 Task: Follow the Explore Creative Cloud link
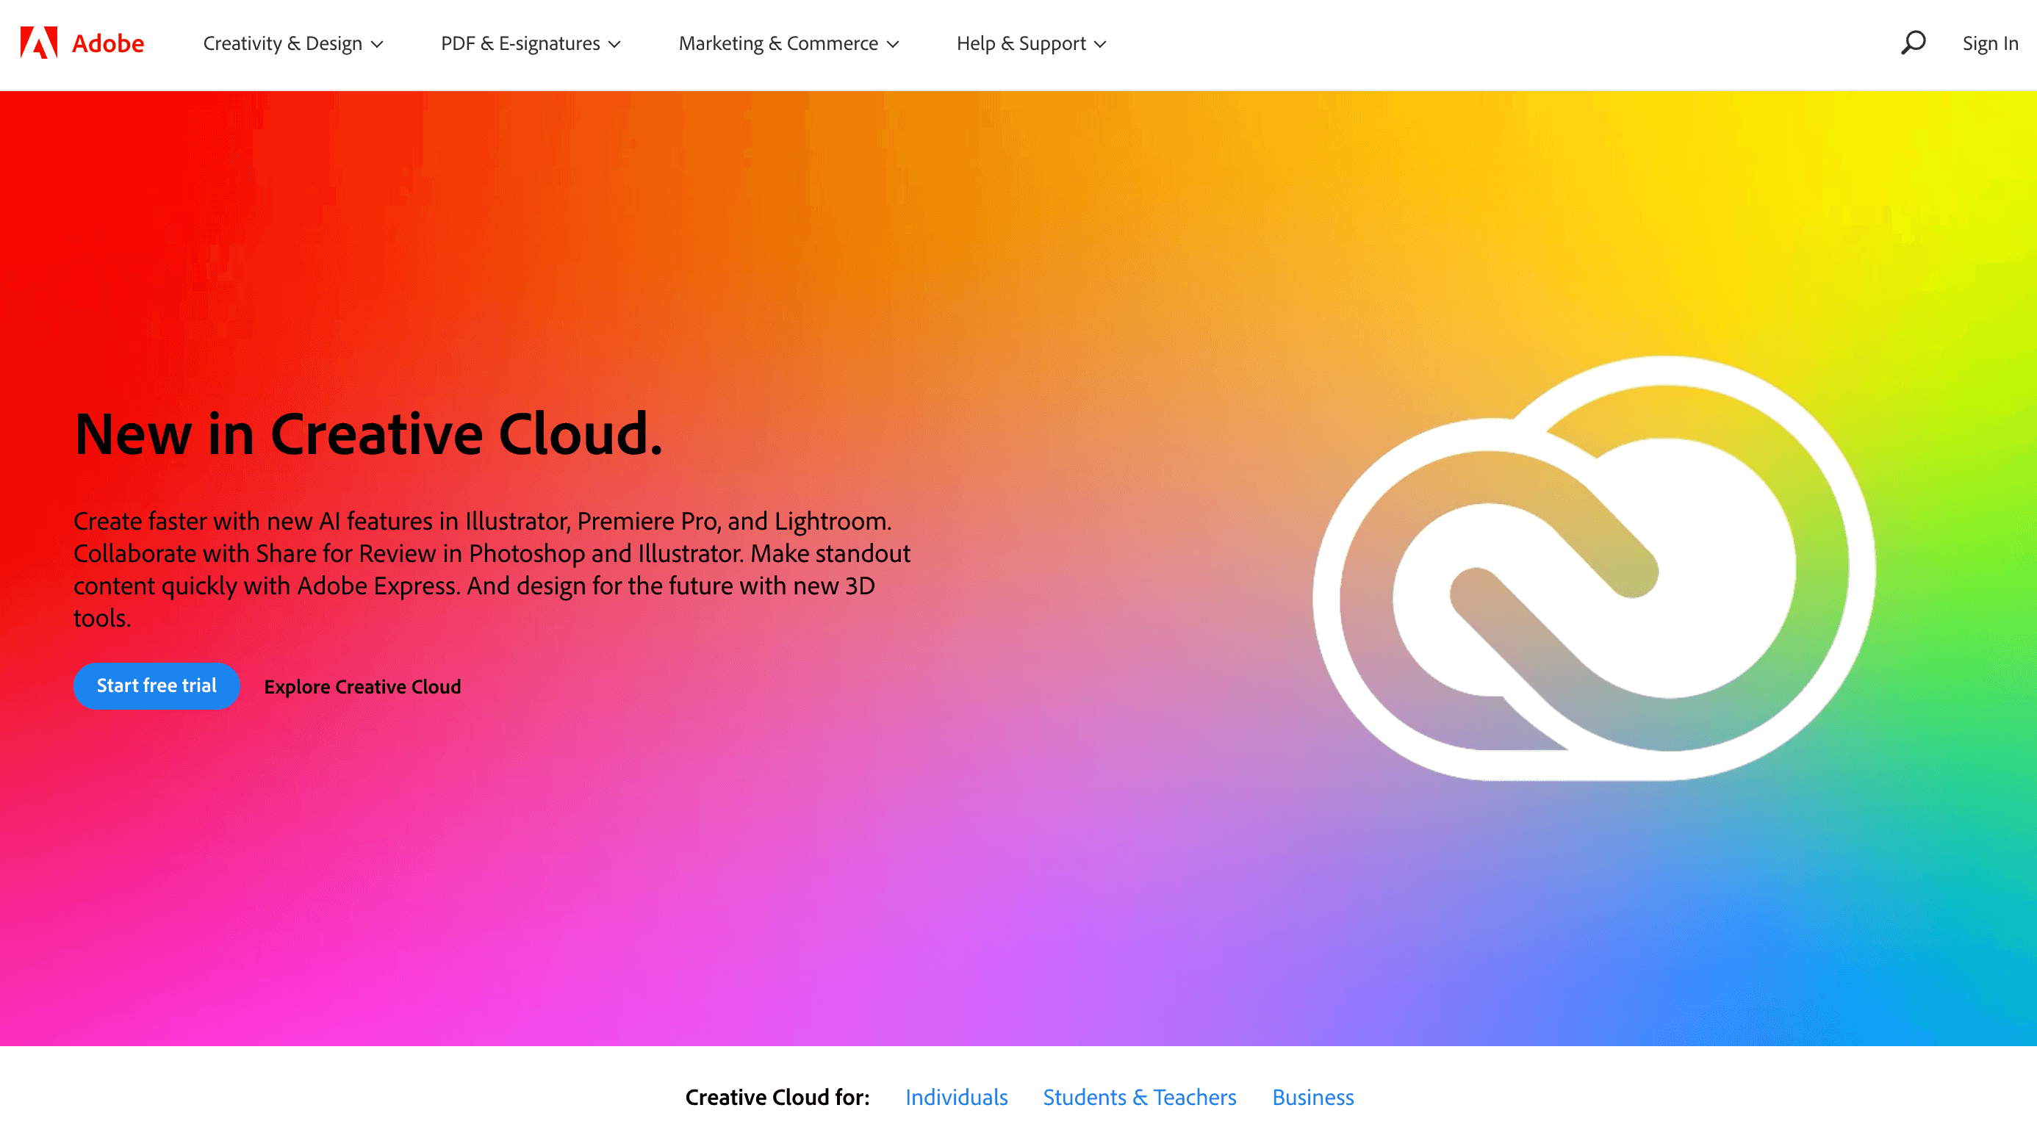coord(362,686)
